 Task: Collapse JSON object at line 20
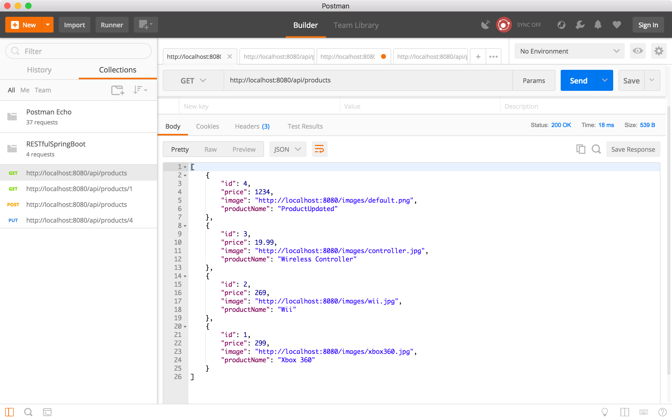[x=185, y=327]
